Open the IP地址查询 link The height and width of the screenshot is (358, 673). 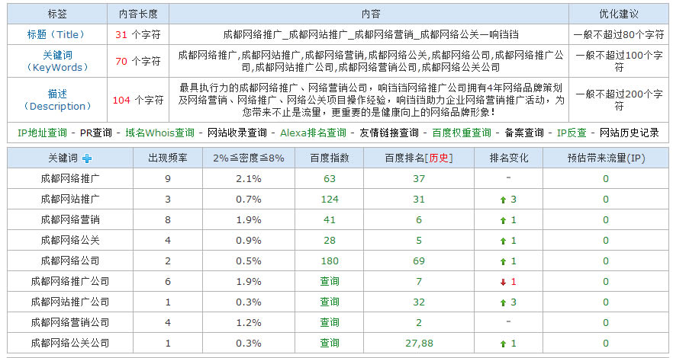tap(42, 133)
